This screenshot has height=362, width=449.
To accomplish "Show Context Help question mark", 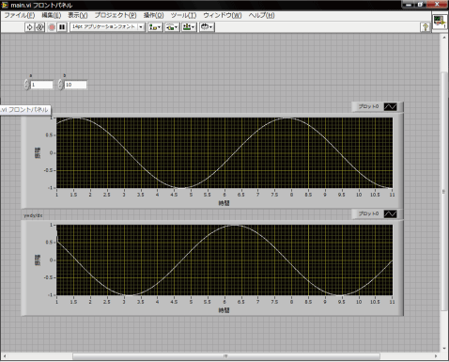I will coord(426,27).
